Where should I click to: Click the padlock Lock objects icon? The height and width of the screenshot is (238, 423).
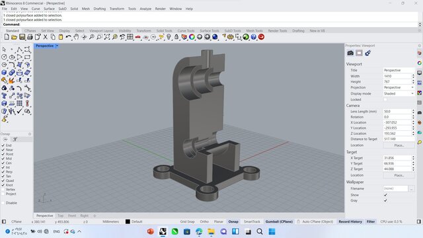click(176, 37)
